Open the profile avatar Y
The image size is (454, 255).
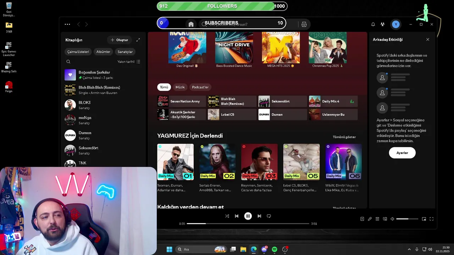[396, 24]
